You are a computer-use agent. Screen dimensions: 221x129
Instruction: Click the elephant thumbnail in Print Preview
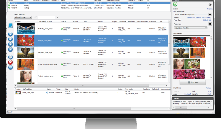181,53
